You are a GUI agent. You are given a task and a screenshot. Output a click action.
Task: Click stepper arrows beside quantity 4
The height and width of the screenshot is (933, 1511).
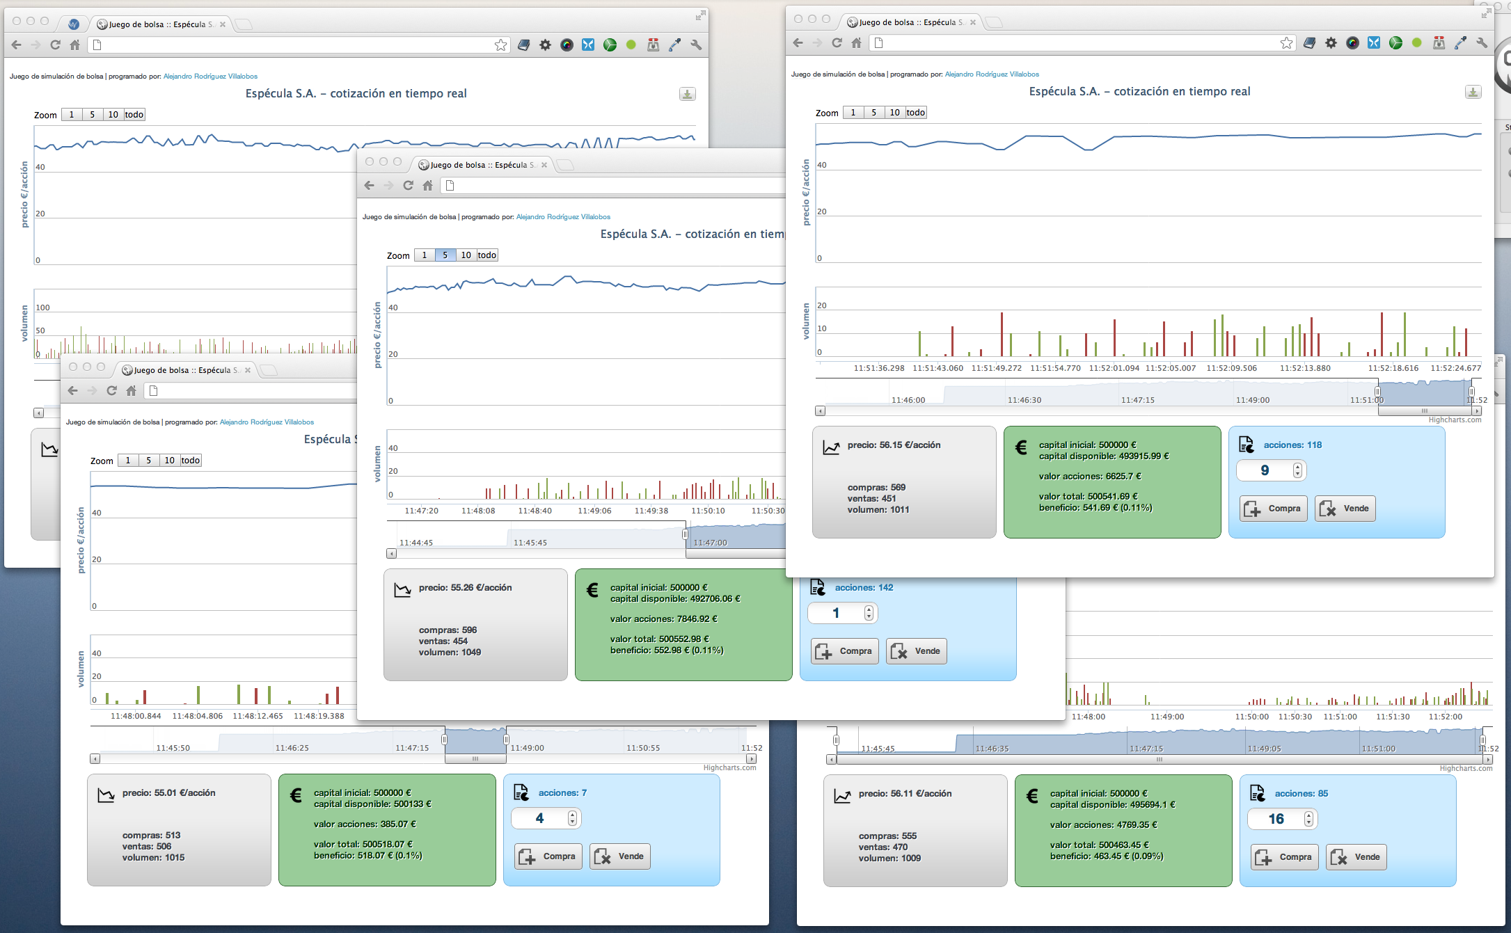click(x=572, y=819)
